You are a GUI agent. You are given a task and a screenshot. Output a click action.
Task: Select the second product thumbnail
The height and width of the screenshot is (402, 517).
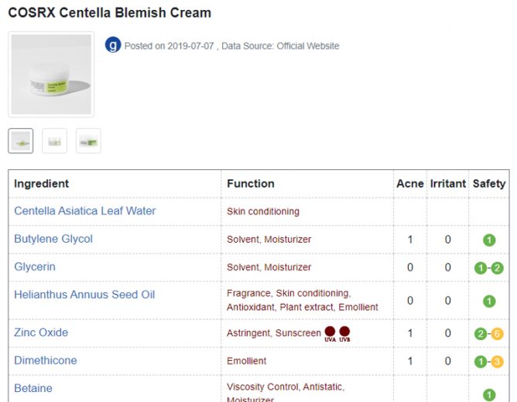tap(54, 141)
